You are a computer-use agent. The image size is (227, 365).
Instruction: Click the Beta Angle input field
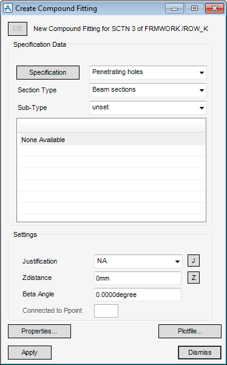pos(137,295)
